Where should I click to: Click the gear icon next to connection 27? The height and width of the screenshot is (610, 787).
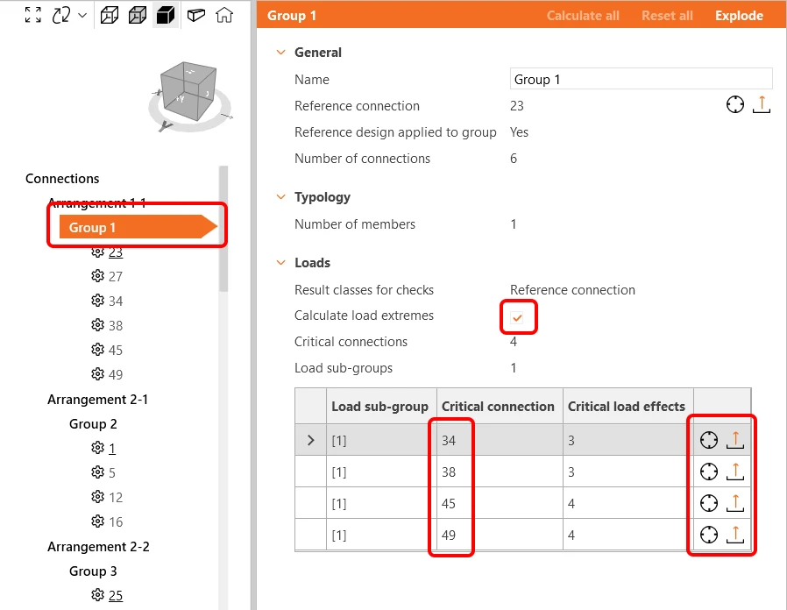(97, 275)
